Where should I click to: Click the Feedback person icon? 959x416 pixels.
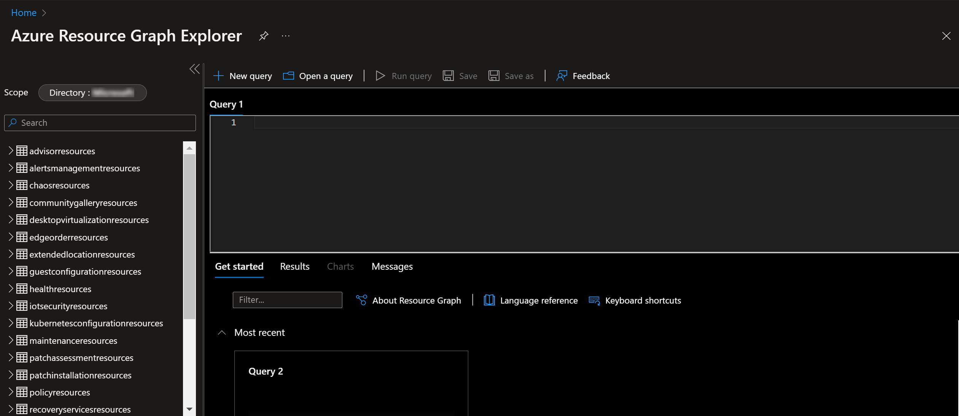click(562, 76)
